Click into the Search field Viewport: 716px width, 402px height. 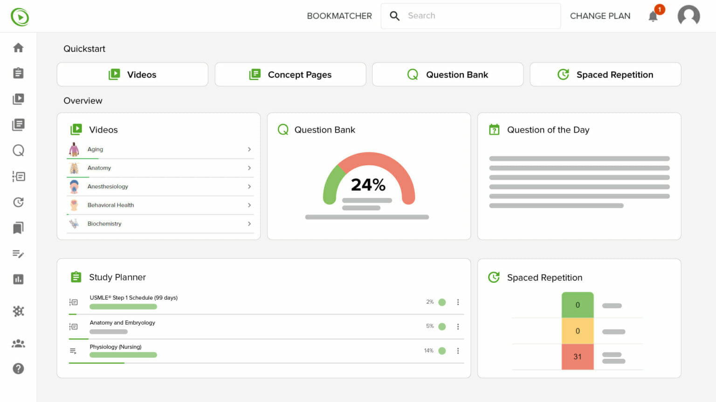point(480,16)
